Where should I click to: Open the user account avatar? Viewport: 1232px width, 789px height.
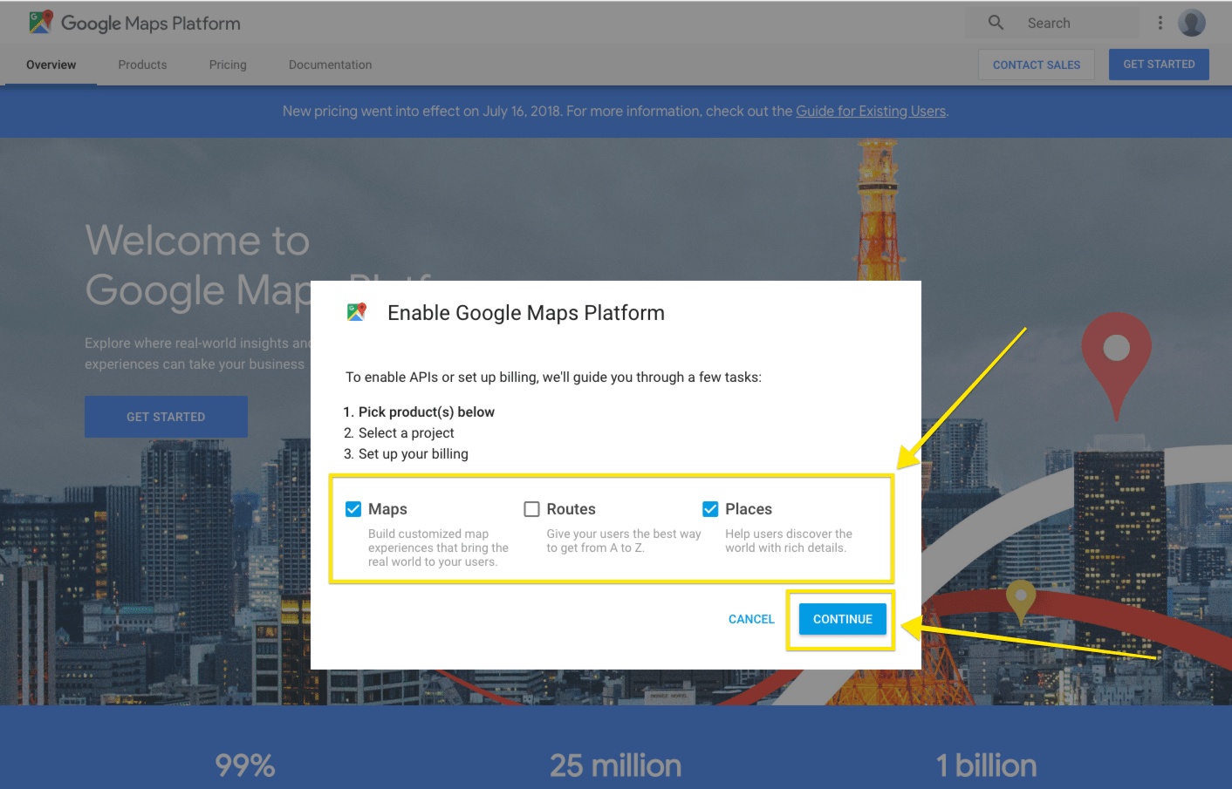(x=1192, y=23)
